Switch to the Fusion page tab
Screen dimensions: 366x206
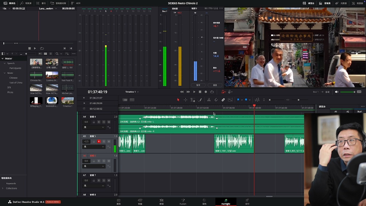click(x=183, y=202)
